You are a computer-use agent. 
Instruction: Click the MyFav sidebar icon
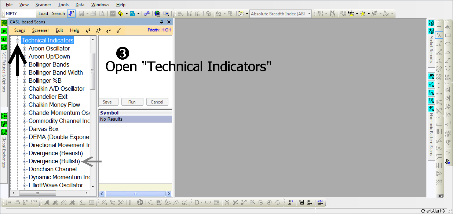tap(4, 23)
